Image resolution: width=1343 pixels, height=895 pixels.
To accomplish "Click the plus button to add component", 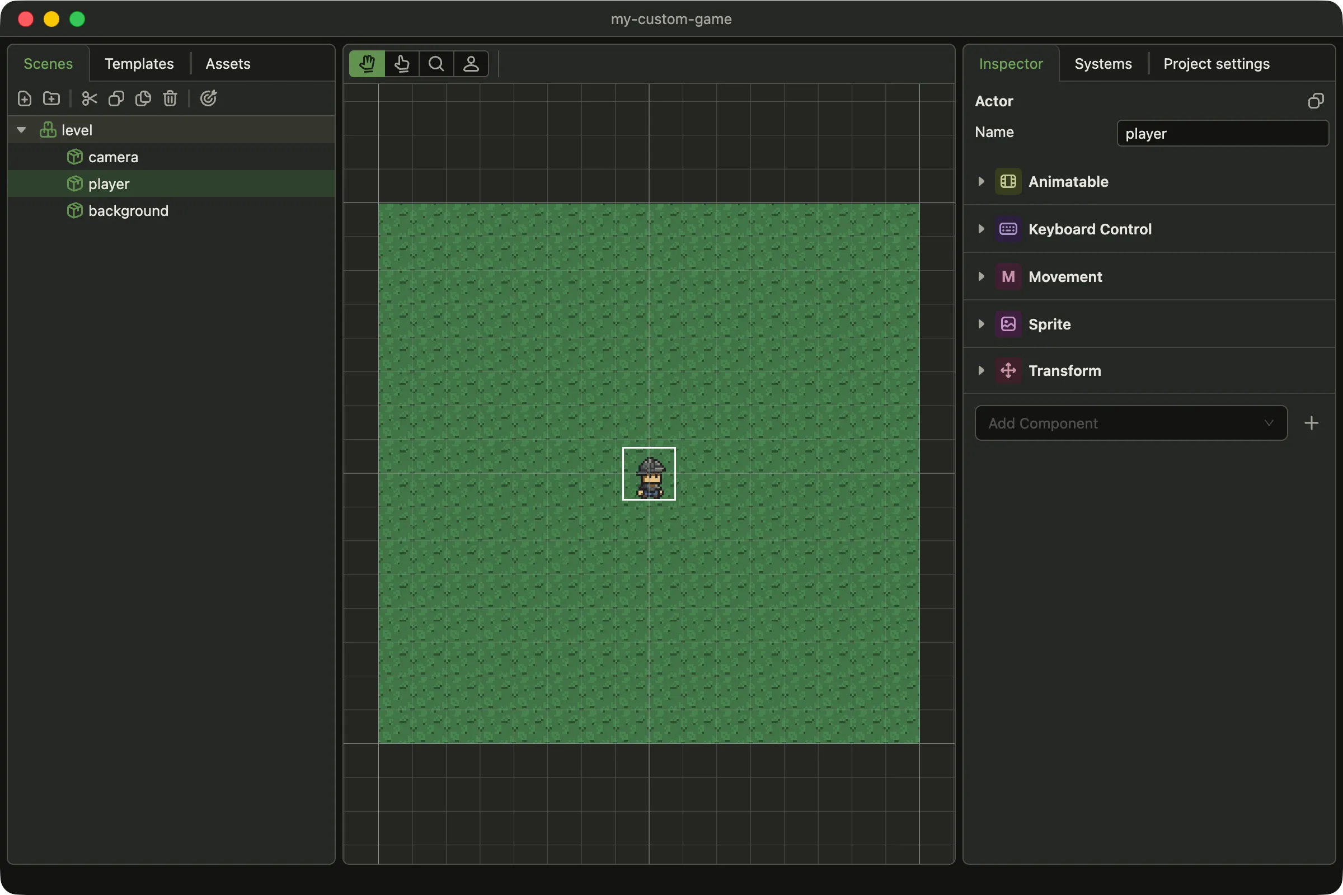I will [x=1312, y=423].
